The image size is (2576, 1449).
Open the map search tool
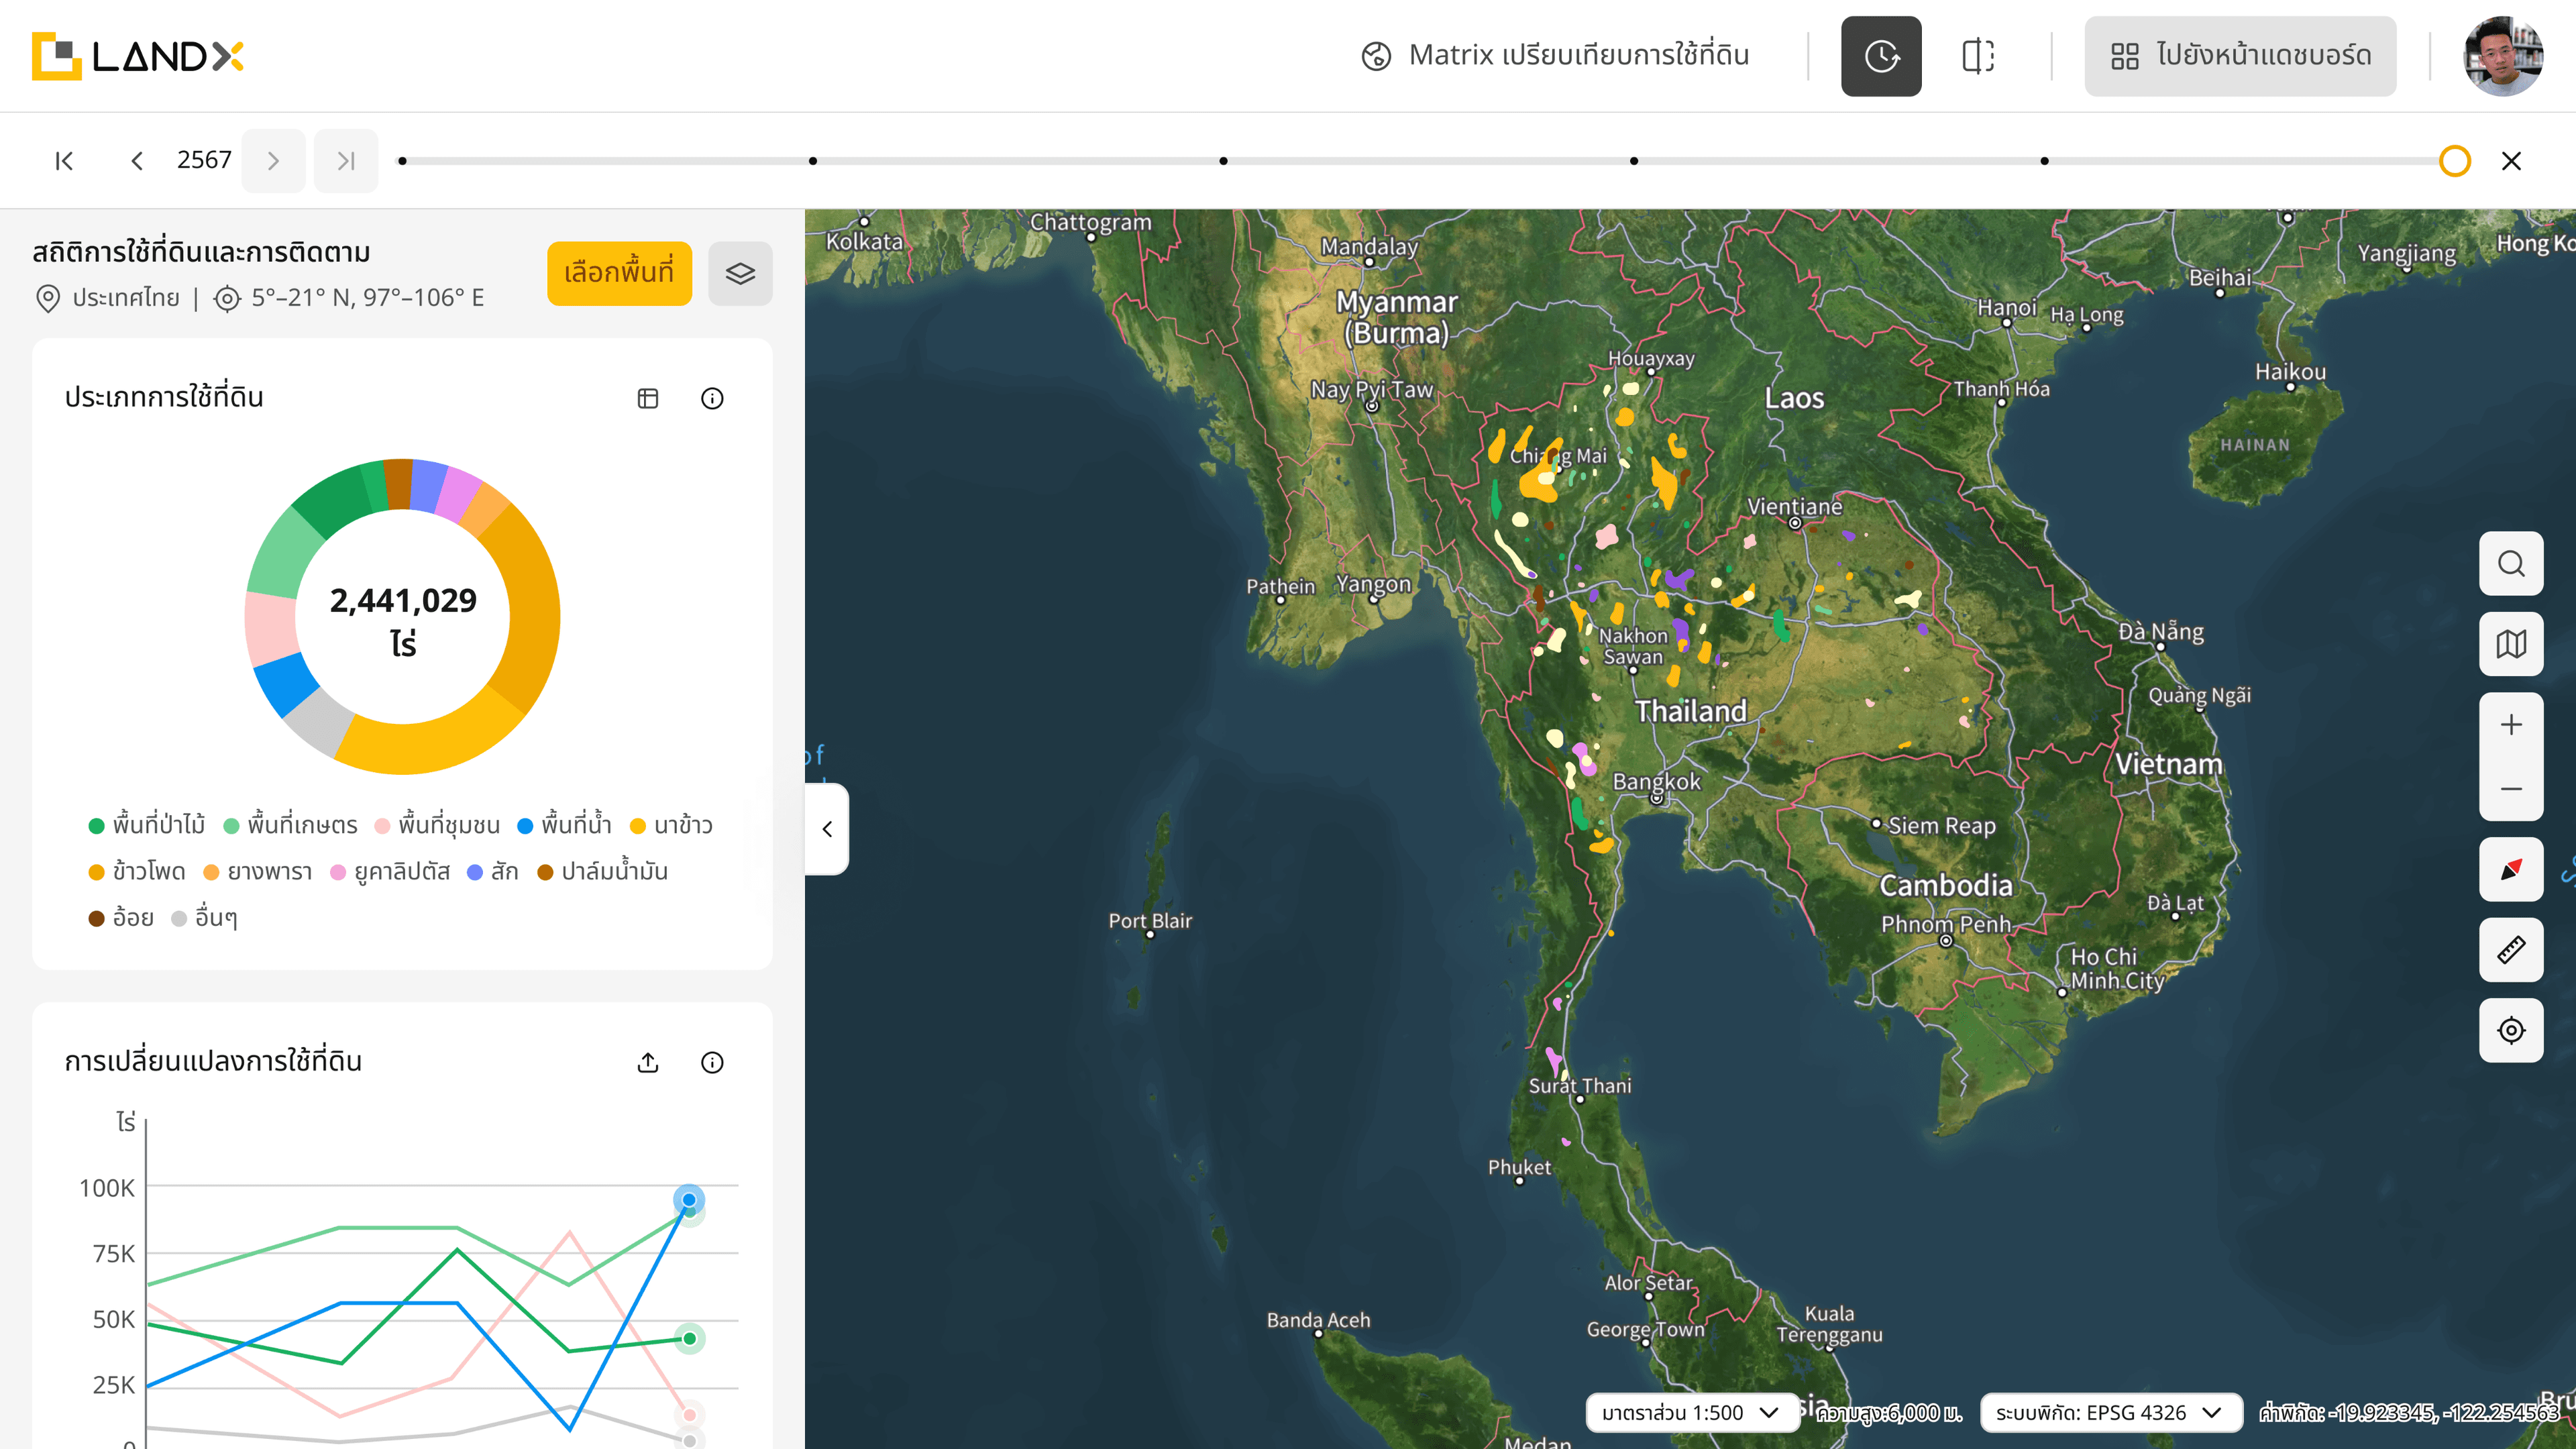click(2511, 564)
